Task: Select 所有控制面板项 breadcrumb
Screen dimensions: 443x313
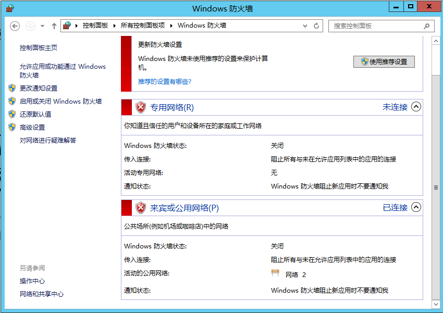Action: (143, 26)
